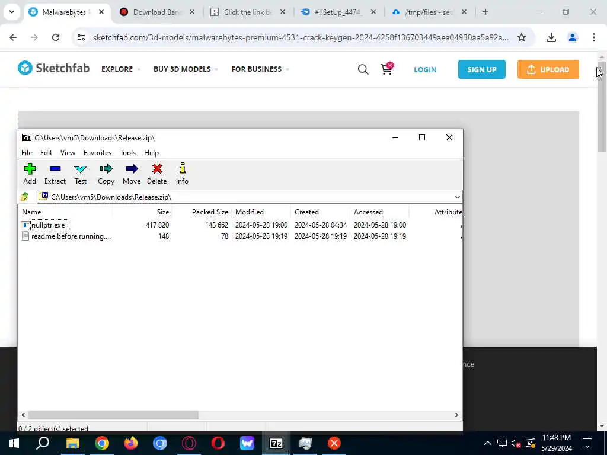Extract files with the Extract icon

55,174
